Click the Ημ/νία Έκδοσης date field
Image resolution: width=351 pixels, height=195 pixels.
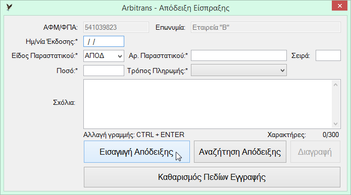click(x=104, y=41)
